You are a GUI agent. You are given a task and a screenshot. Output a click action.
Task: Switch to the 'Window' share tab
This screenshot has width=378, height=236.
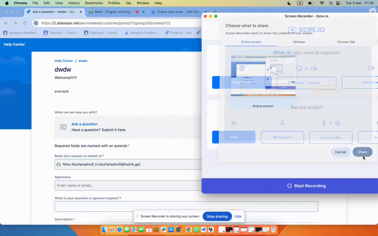pos(299,42)
